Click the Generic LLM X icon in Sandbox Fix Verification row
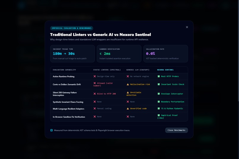 128,117
